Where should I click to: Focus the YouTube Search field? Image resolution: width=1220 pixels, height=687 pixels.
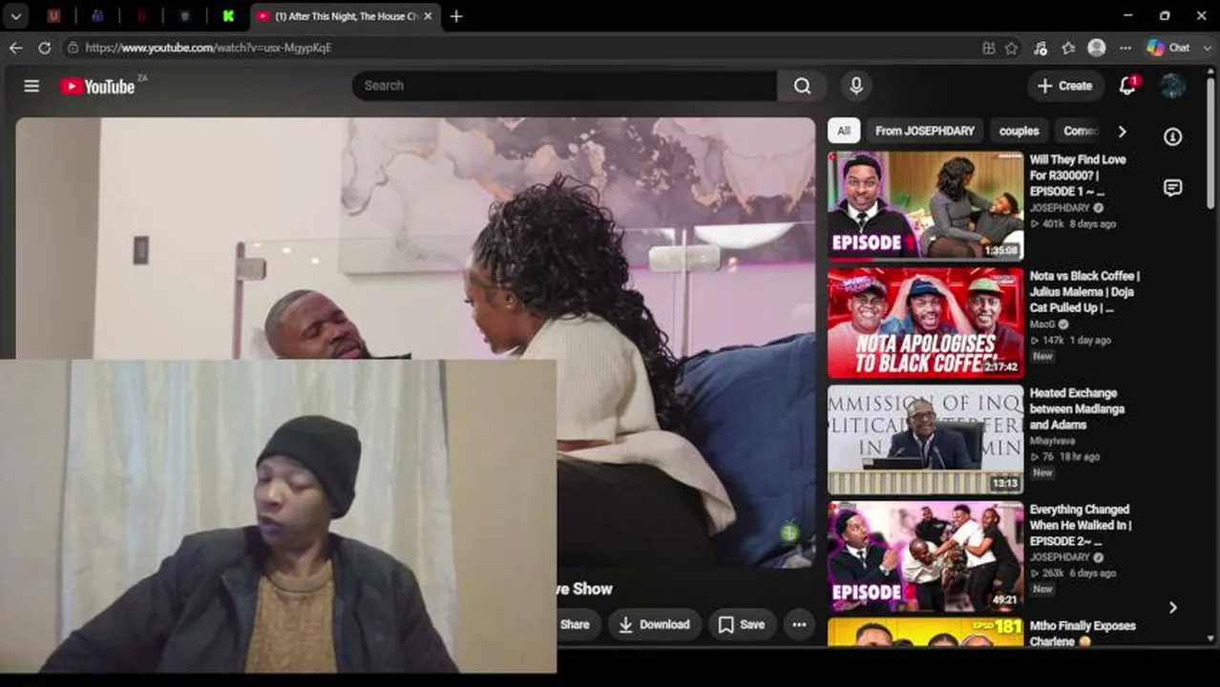pos(564,86)
